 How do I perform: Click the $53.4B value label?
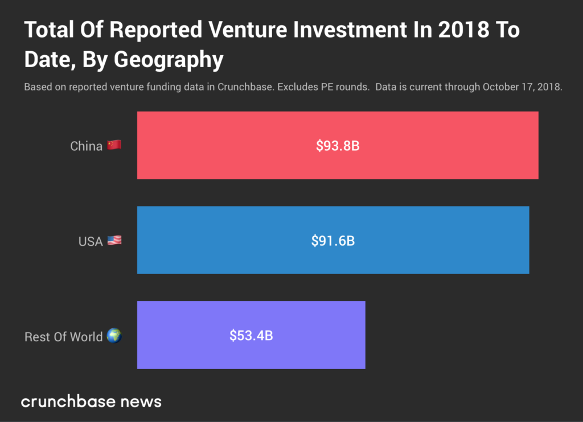(x=251, y=336)
